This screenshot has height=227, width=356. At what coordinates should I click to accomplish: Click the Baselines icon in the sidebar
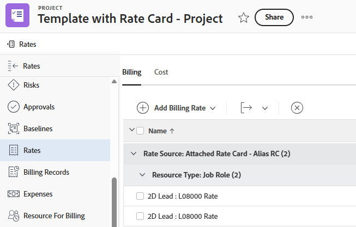(14, 128)
